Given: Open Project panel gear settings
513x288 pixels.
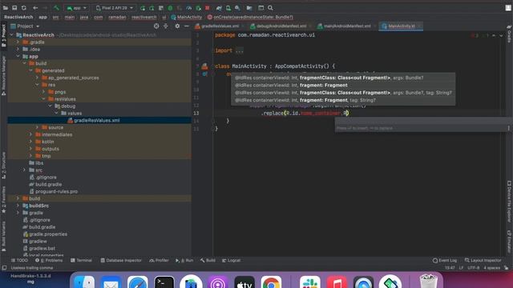Looking at the screenshot, I should point(177,26).
